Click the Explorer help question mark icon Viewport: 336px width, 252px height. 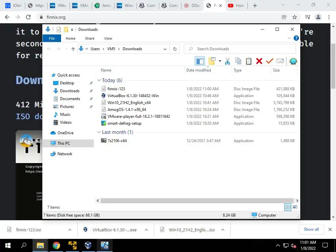click(x=296, y=38)
